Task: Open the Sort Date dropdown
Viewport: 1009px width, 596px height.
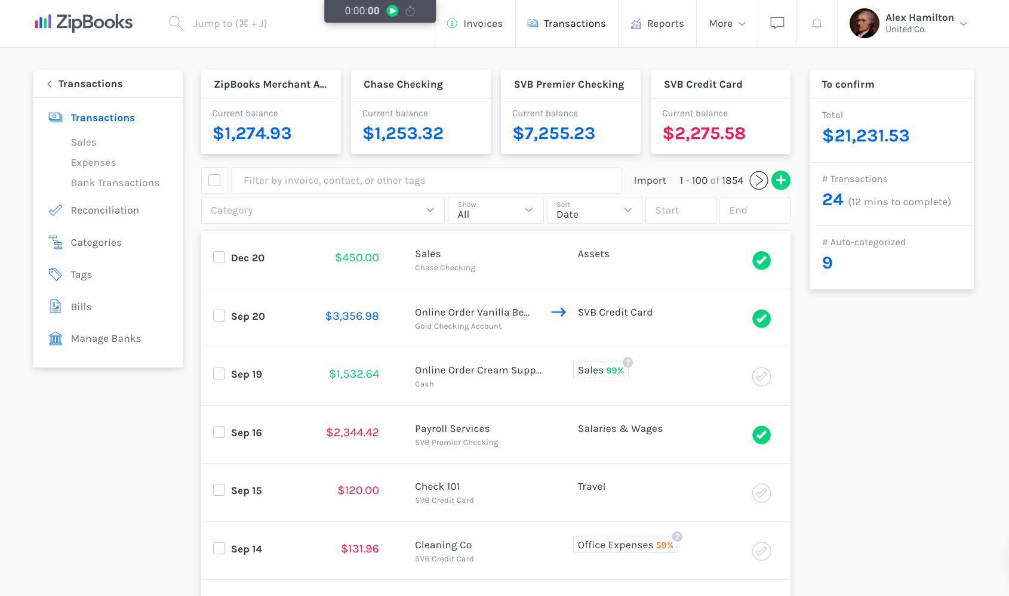Action: pos(593,210)
